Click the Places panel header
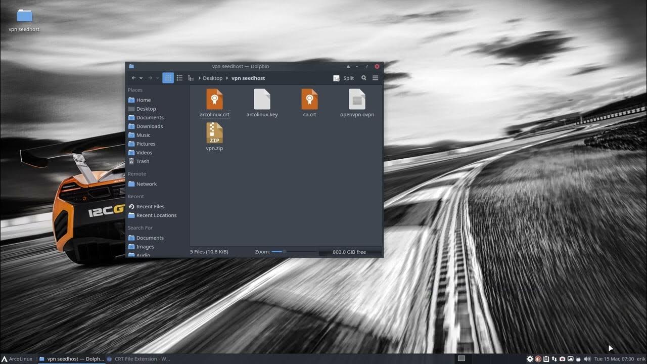647x364 pixels. pos(135,90)
